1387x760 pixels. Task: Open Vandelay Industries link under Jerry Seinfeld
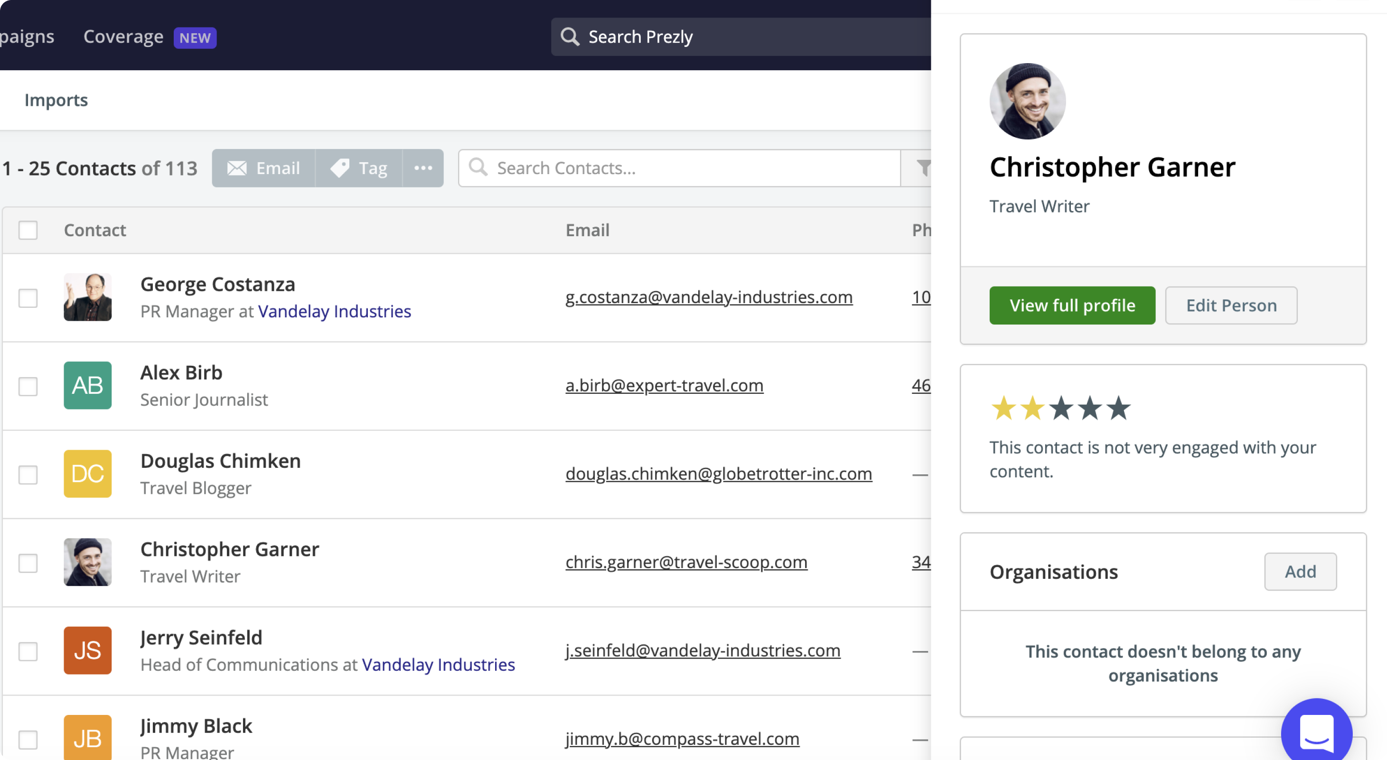pyautogui.click(x=438, y=664)
